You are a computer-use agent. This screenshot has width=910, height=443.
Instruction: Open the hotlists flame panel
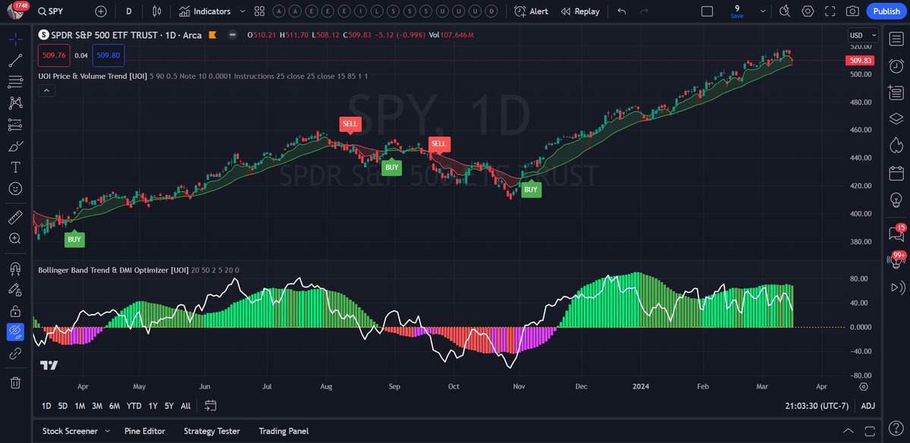[x=896, y=144]
